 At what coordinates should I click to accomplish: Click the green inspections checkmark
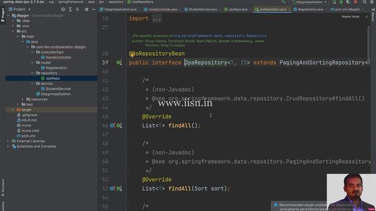[x=367, y=16]
